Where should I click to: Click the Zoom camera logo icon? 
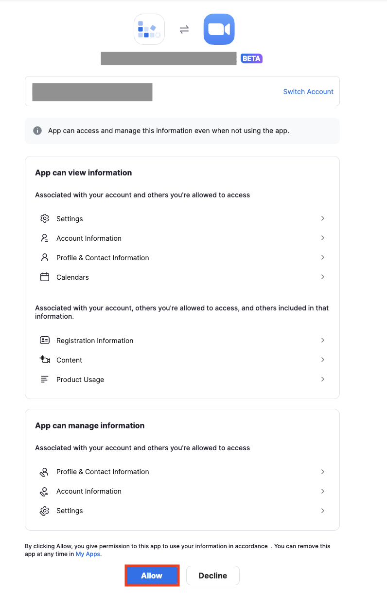pyautogui.click(x=219, y=29)
